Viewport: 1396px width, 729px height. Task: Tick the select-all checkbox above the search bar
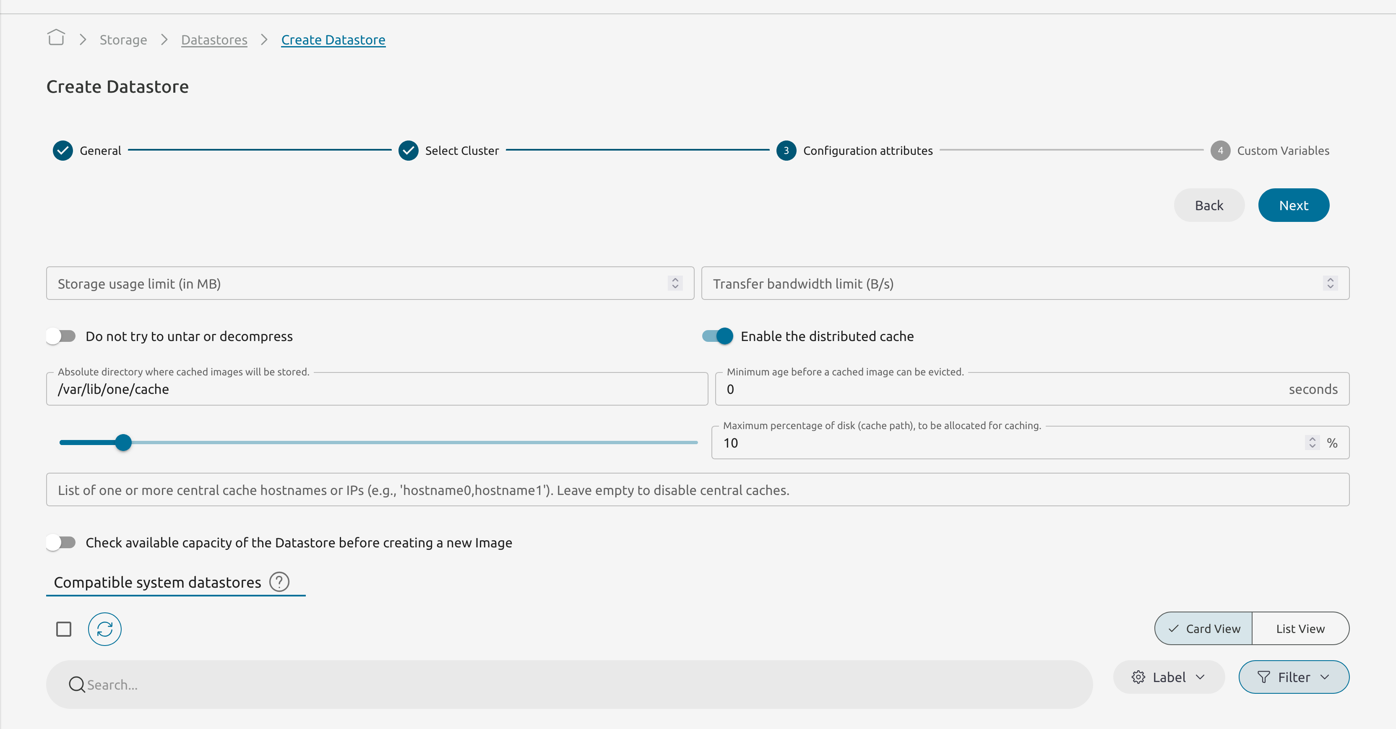click(x=63, y=629)
